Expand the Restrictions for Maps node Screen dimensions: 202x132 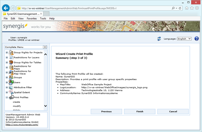(x=7, y=67)
